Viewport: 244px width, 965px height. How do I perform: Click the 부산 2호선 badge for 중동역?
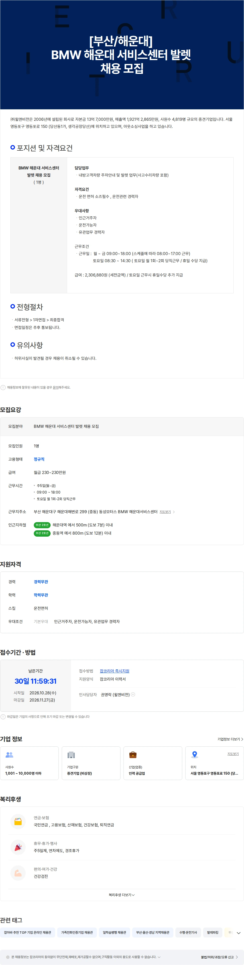point(42,533)
